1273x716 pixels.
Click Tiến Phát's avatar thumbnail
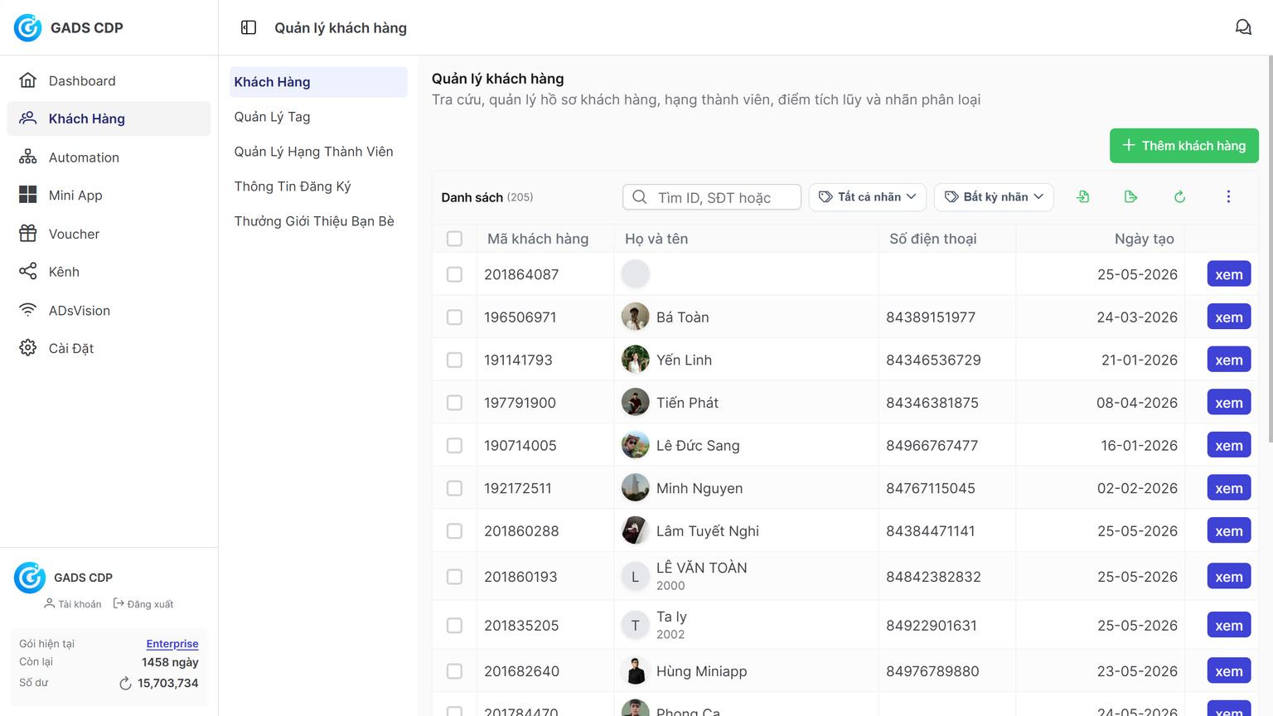point(636,402)
